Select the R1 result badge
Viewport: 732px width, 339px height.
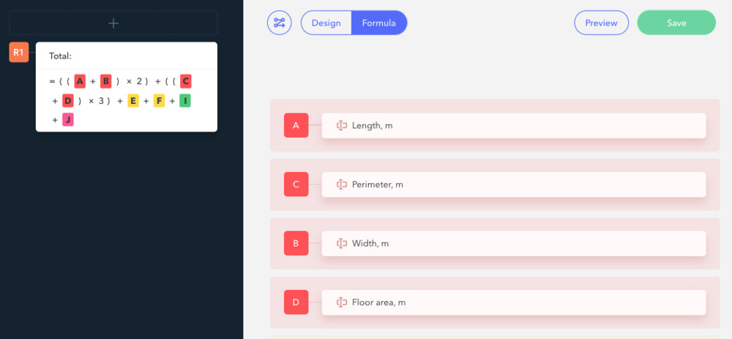tap(19, 52)
